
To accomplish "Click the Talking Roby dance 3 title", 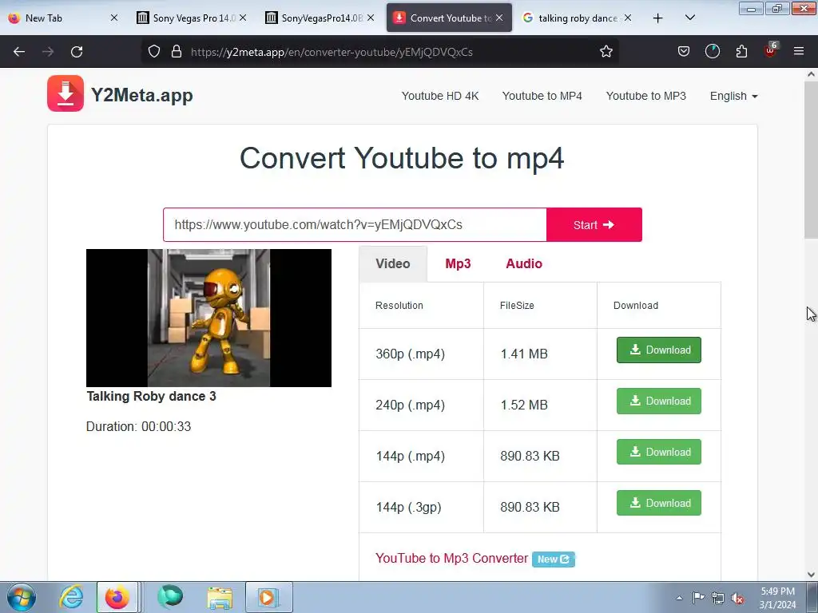I will tap(151, 396).
